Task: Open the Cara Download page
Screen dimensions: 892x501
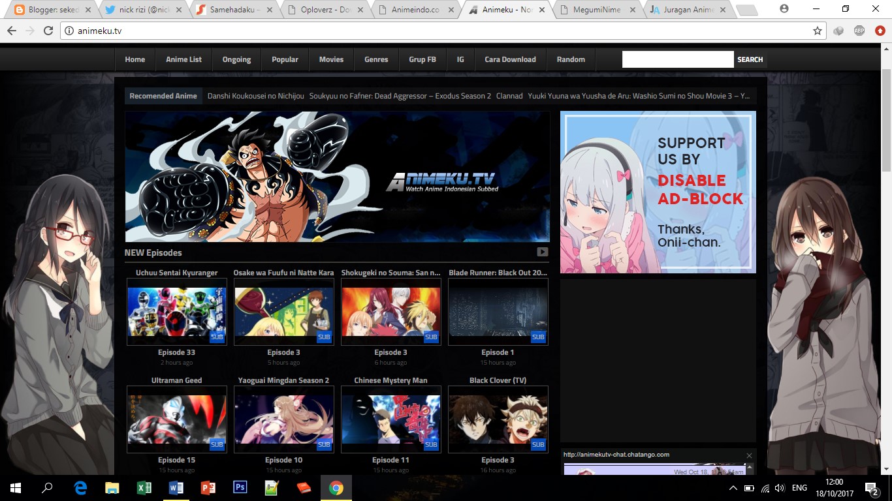Action: point(510,59)
